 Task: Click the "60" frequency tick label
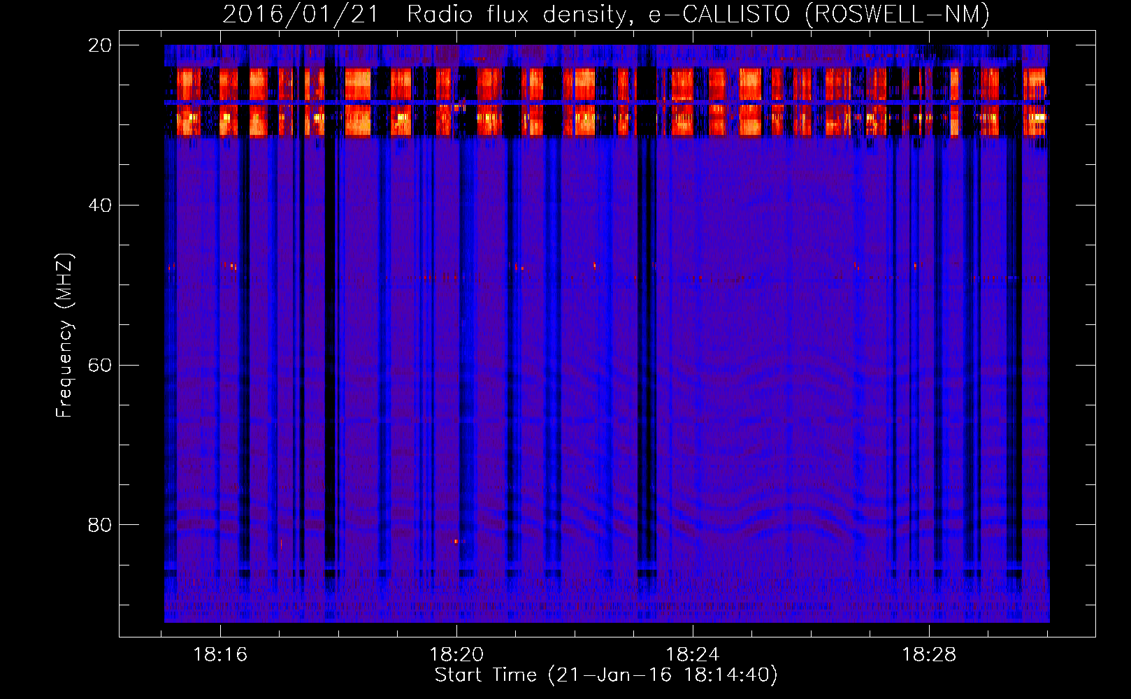tap(100, 366)
